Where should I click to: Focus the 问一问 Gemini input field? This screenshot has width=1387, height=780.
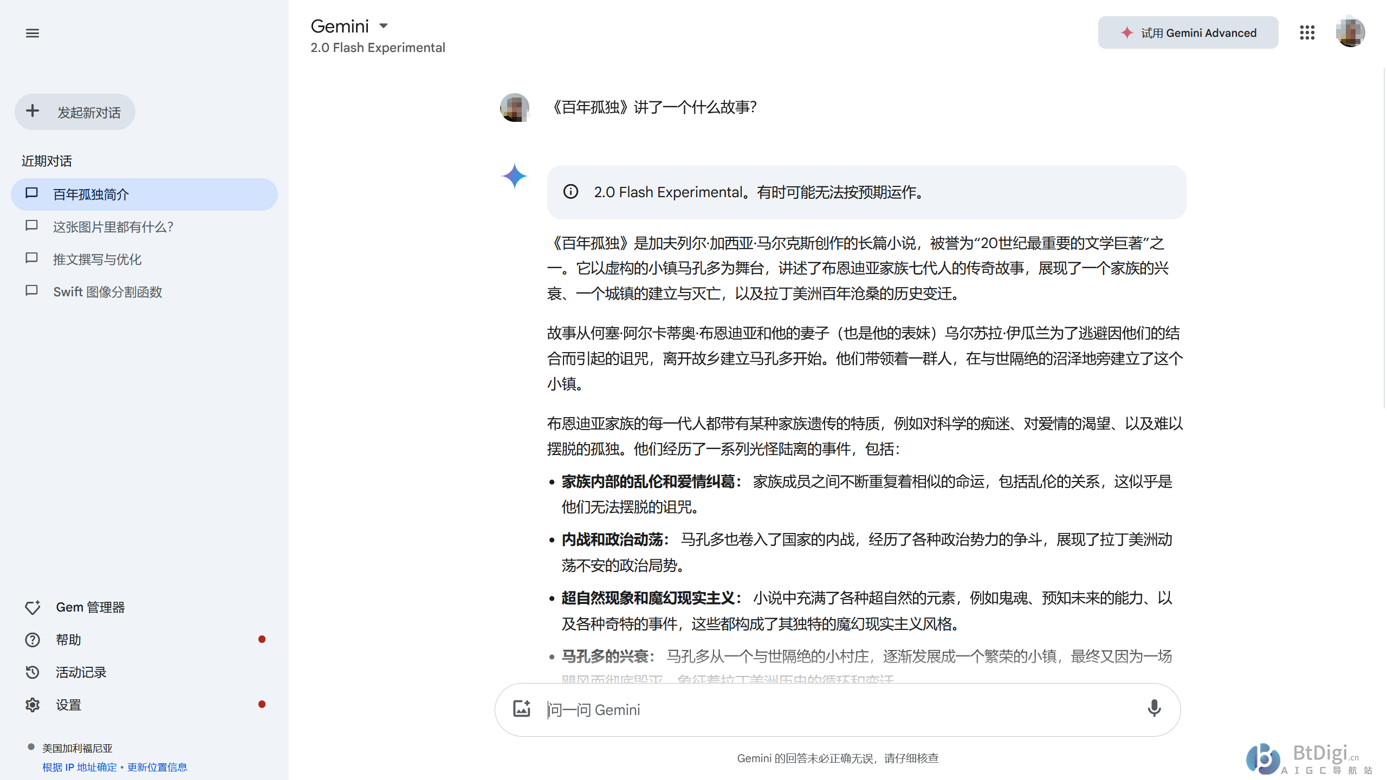pos(838,710)
